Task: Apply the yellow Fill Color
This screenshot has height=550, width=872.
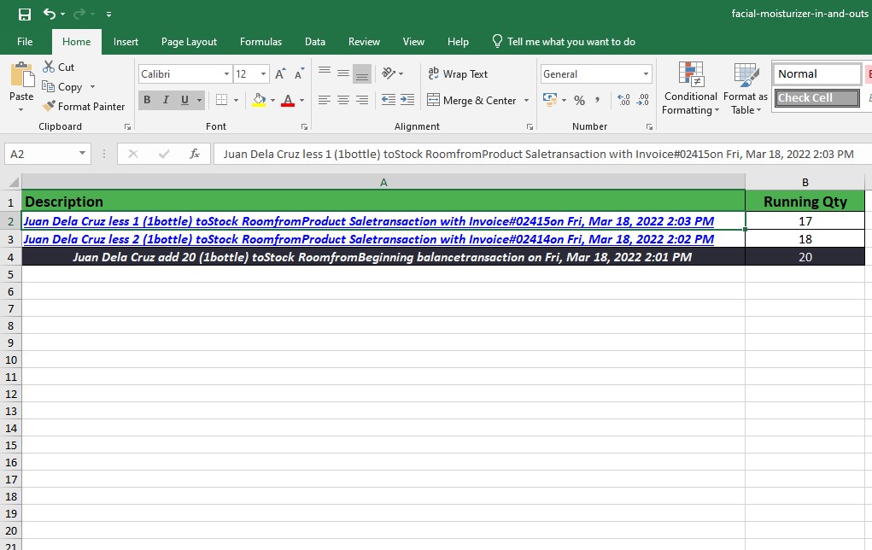Action: (x=259, y=100)
